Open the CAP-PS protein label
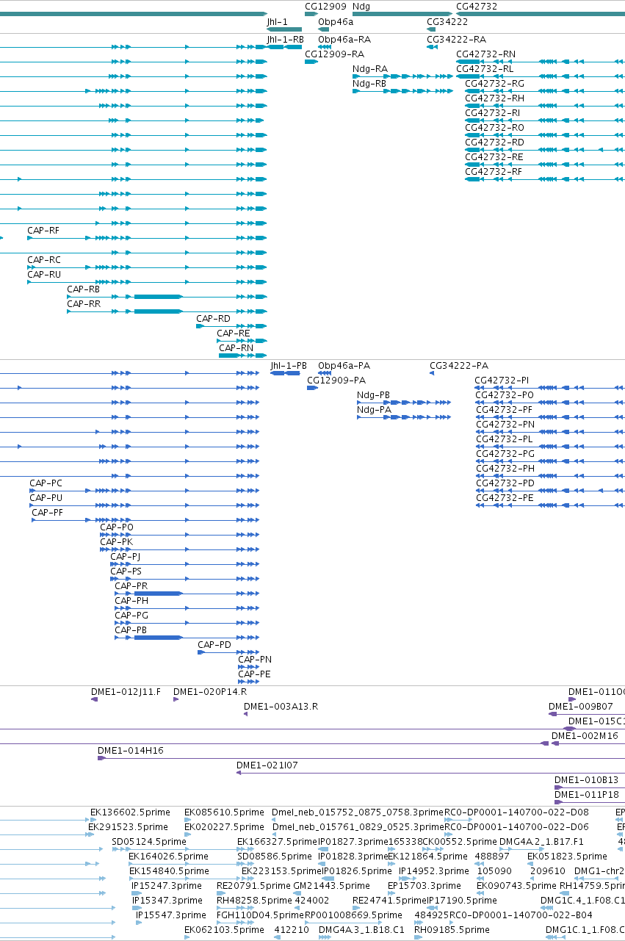Image resolution: width=625 pixels, height=941 pixels. [126, 572]
